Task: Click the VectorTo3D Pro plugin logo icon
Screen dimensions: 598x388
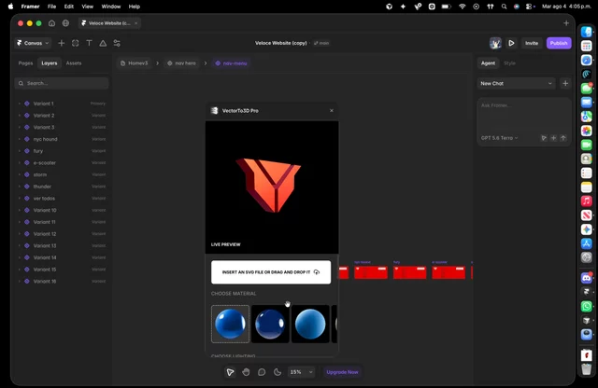Action: [x=214, y=110]
